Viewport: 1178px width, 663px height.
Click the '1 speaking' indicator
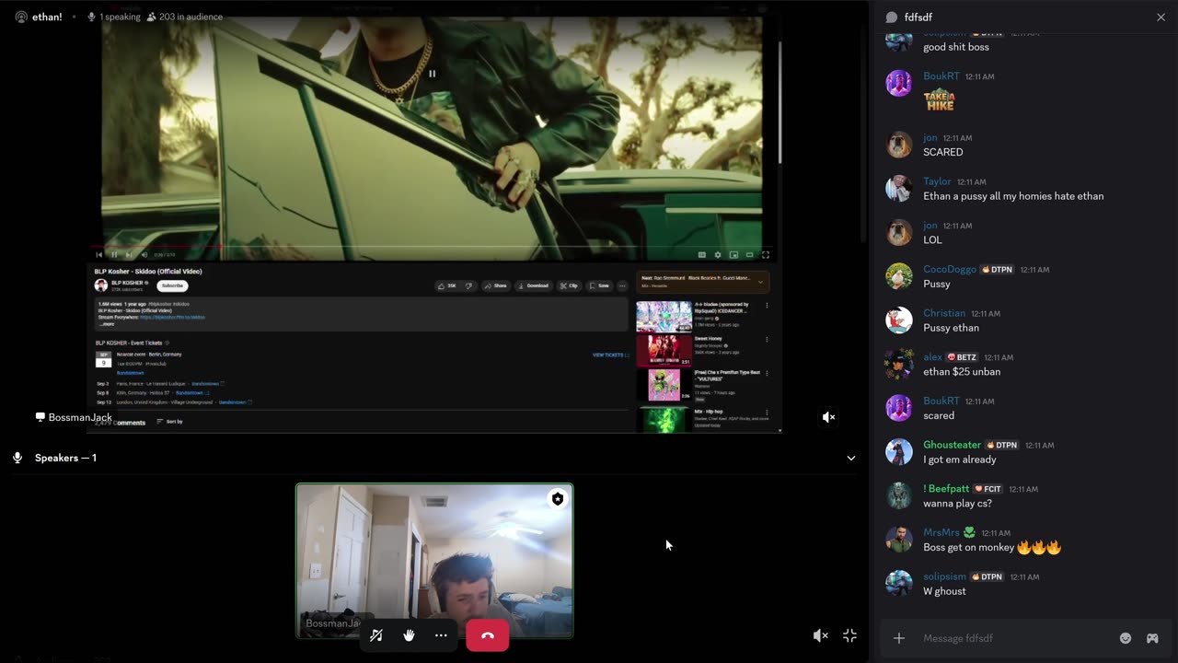pyautogui.click(x=114, y=17)
